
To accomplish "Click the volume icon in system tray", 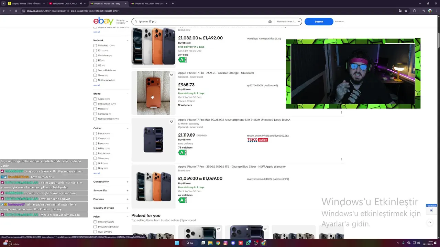I will [418, 243].
